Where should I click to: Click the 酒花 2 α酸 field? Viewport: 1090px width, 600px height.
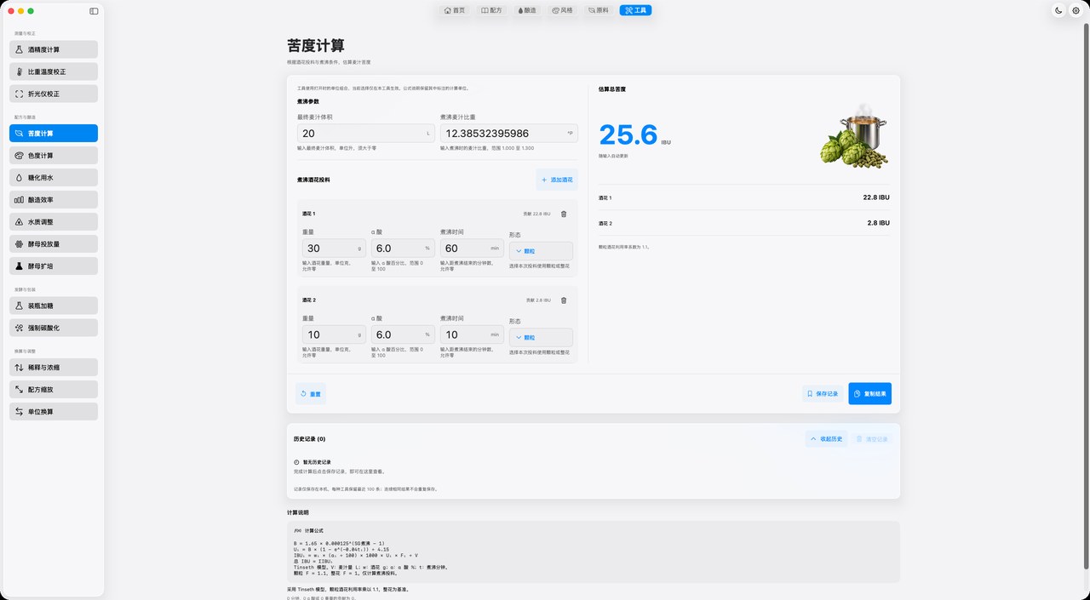[403, 334]
